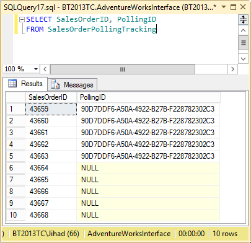
Task: Click cell 43660 in SalesOrderID column
Action: pyautogui.click(x=51, y=121)
